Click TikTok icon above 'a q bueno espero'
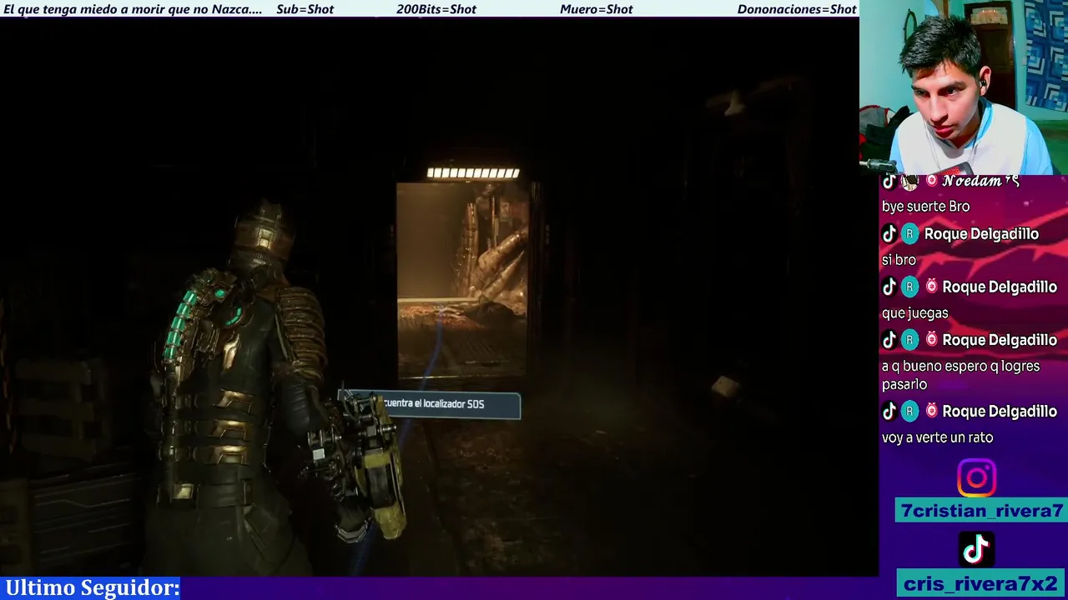Viewport: 1068px width, 600px height. click(889, 340)
